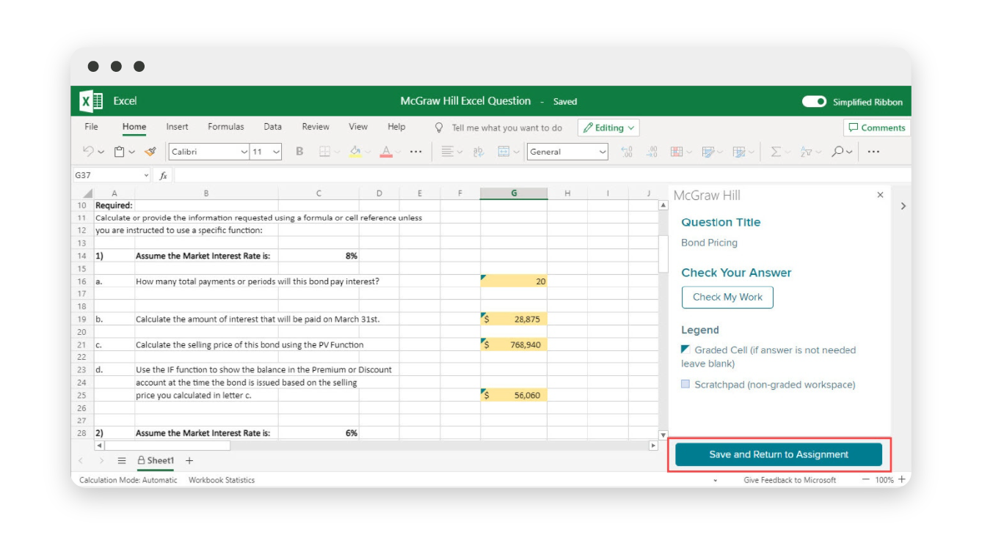This screenshot has height=535, width=982.
Task: Switch to the Data tab
Action: click(273, 127)
